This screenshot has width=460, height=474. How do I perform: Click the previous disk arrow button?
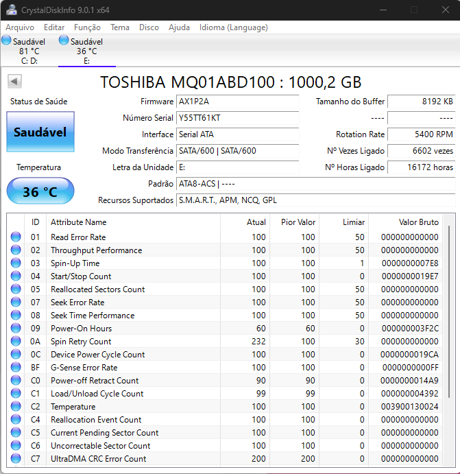pos(14,81)
